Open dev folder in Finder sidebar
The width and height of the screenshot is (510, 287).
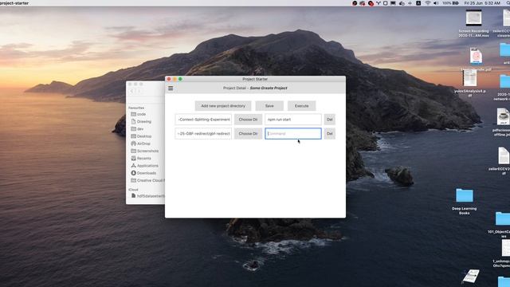coord(137,129)
